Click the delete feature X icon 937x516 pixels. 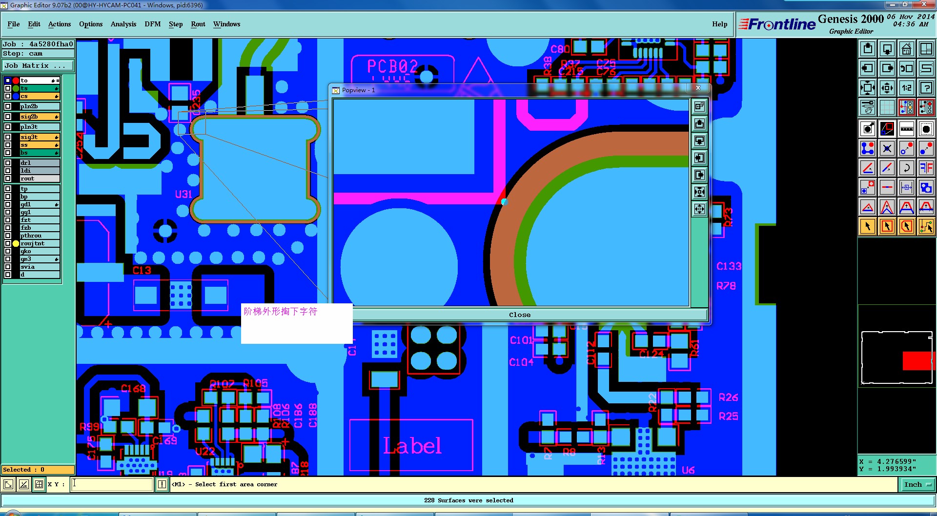(887, 148)
